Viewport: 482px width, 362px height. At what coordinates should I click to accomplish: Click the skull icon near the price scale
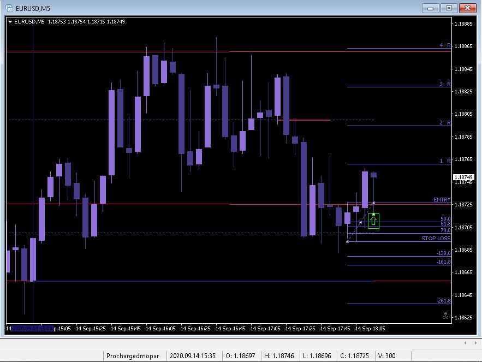coord(445,316)
